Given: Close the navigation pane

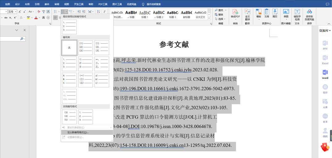Looking at the screenshot, I should coord(25,30).
